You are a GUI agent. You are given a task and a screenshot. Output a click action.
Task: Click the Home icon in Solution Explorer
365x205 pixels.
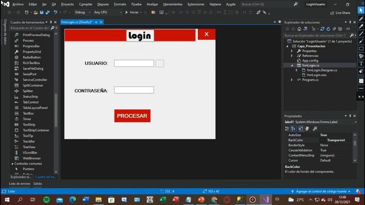pyautogui.click(x=299, y=29)
